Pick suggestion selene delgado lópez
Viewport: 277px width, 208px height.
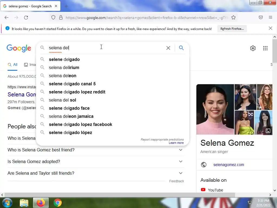click(113, 133)
